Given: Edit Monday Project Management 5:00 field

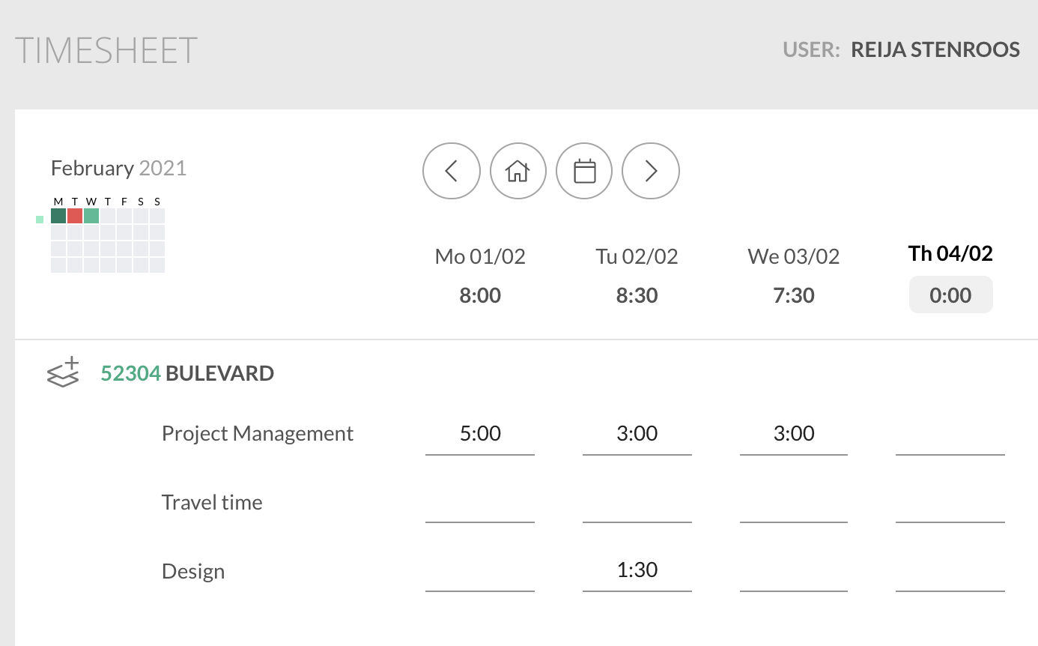Looking at the screenshot, I should [480, 434].
